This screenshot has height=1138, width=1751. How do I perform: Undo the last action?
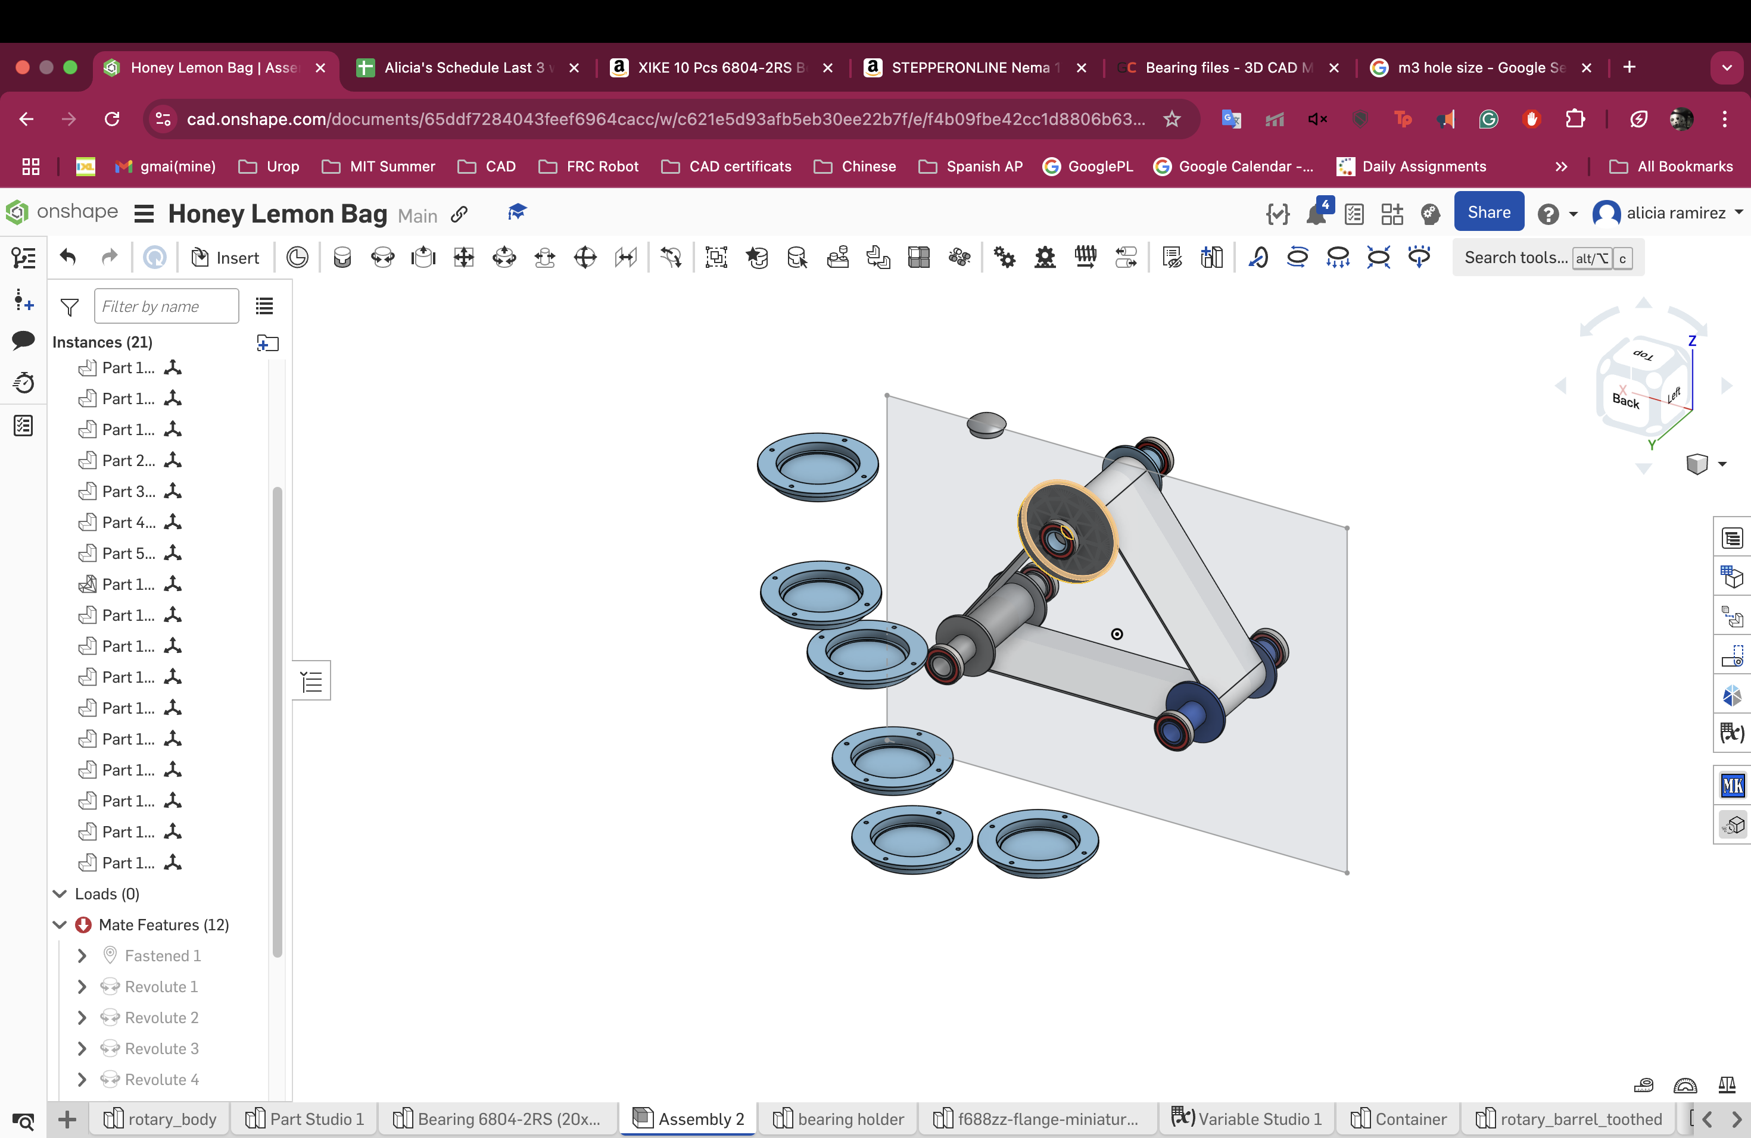pyautogui.click(x=68, y=257)
